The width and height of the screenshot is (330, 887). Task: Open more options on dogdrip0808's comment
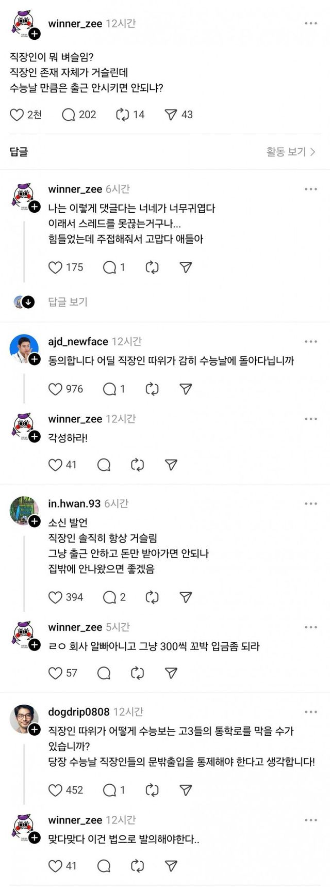310,712
